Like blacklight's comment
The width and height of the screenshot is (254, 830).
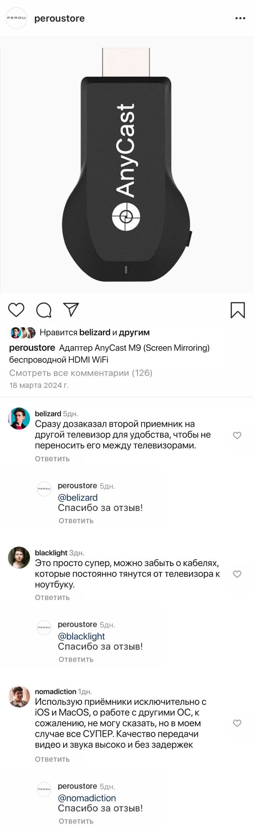237,574
